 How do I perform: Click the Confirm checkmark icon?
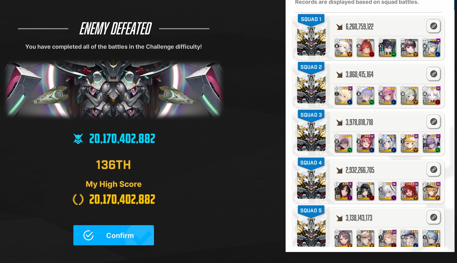[88, 235]
